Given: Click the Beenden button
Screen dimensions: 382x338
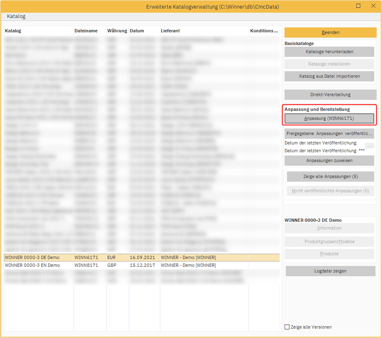Looking at the screenshot, I should (330, 33).
